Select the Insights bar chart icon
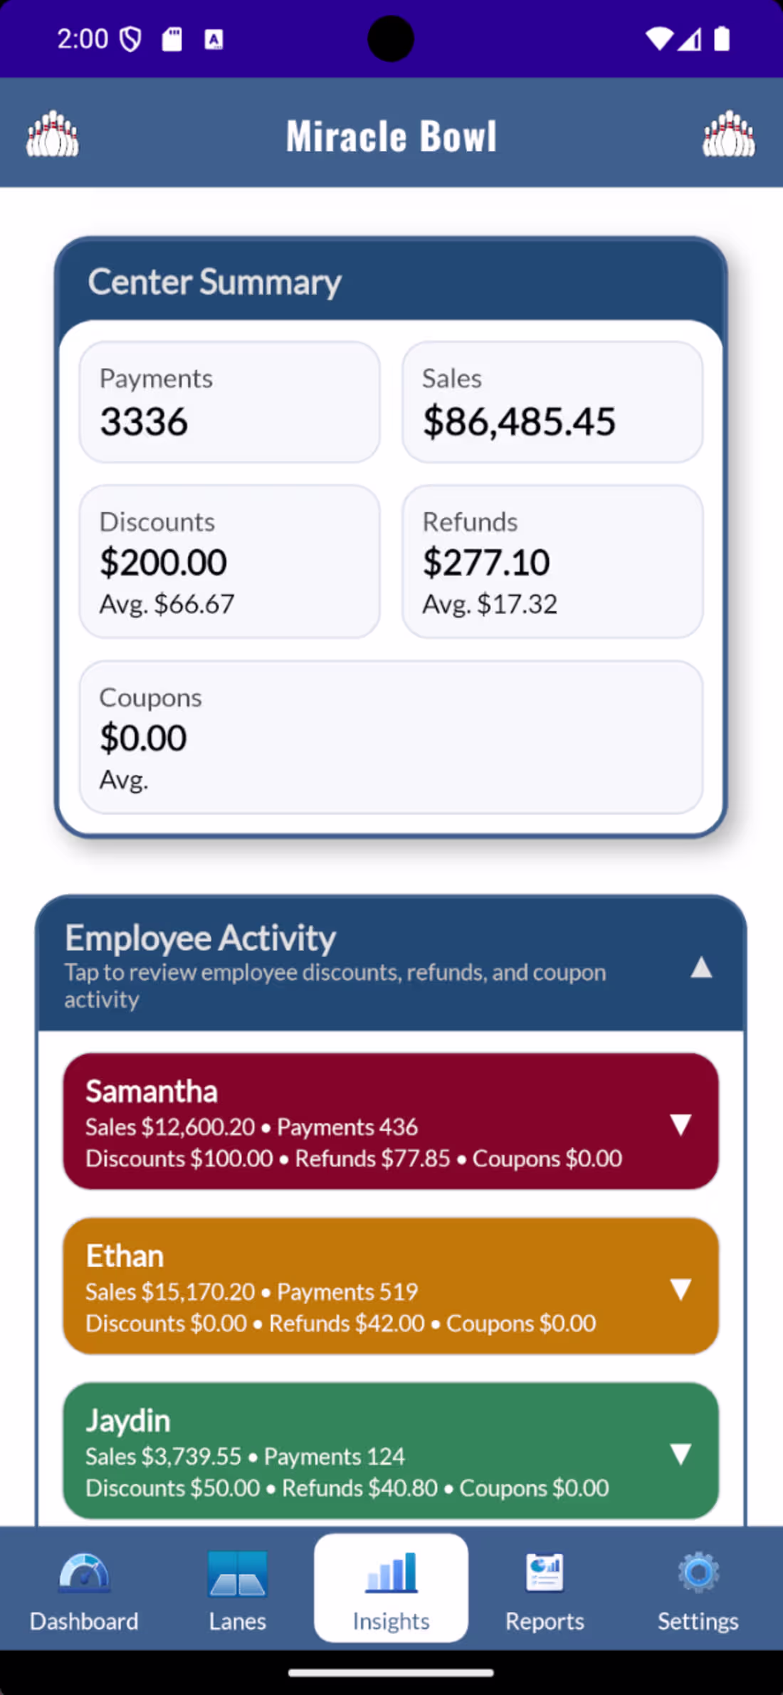Image resolution: width=783 pixels, height=1695 pixels. pos(391,1573)
